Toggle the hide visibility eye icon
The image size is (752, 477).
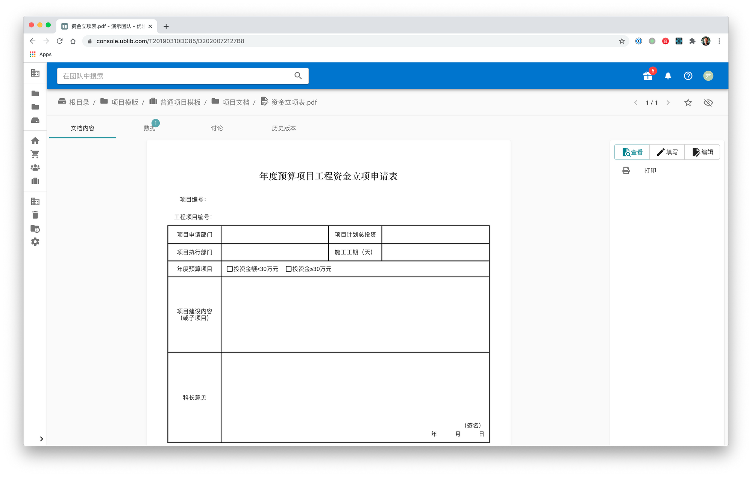708,102
